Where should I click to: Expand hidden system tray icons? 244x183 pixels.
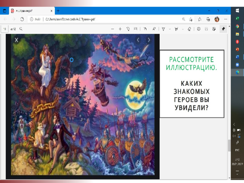(x=234, y=124)
